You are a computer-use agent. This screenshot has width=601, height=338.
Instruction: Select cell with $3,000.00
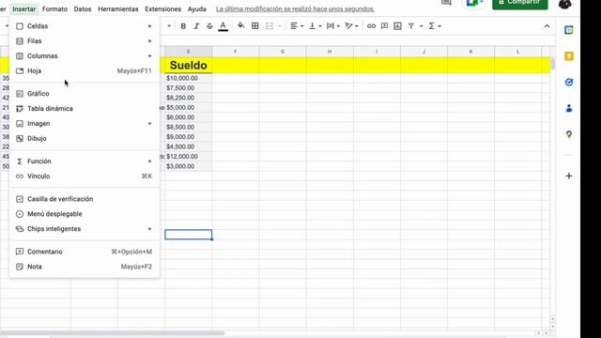click(x=188, y=166)
